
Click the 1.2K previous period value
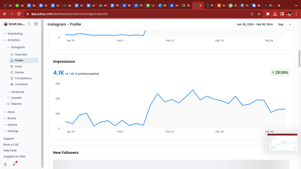pyautogui.click(x=72, y=74)
